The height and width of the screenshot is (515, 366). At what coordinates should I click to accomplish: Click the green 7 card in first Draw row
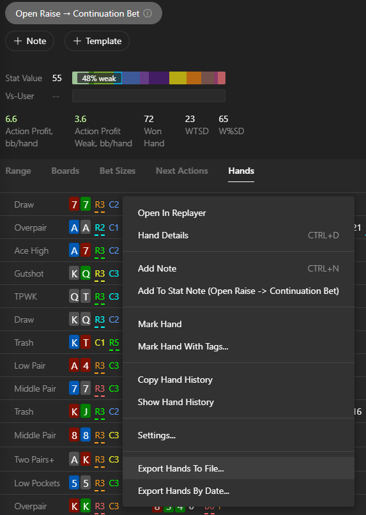click(x=86, y=204)
